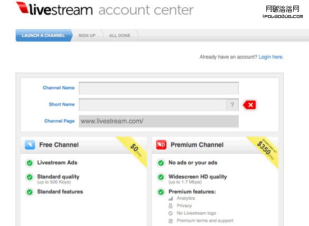This screenshot has width=309, height=226.
Task: Select 'No ads or your ads' text
Action: [x=193, y=163]
